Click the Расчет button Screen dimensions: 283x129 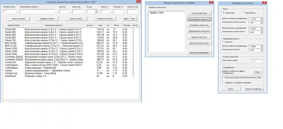coord(231,89)
